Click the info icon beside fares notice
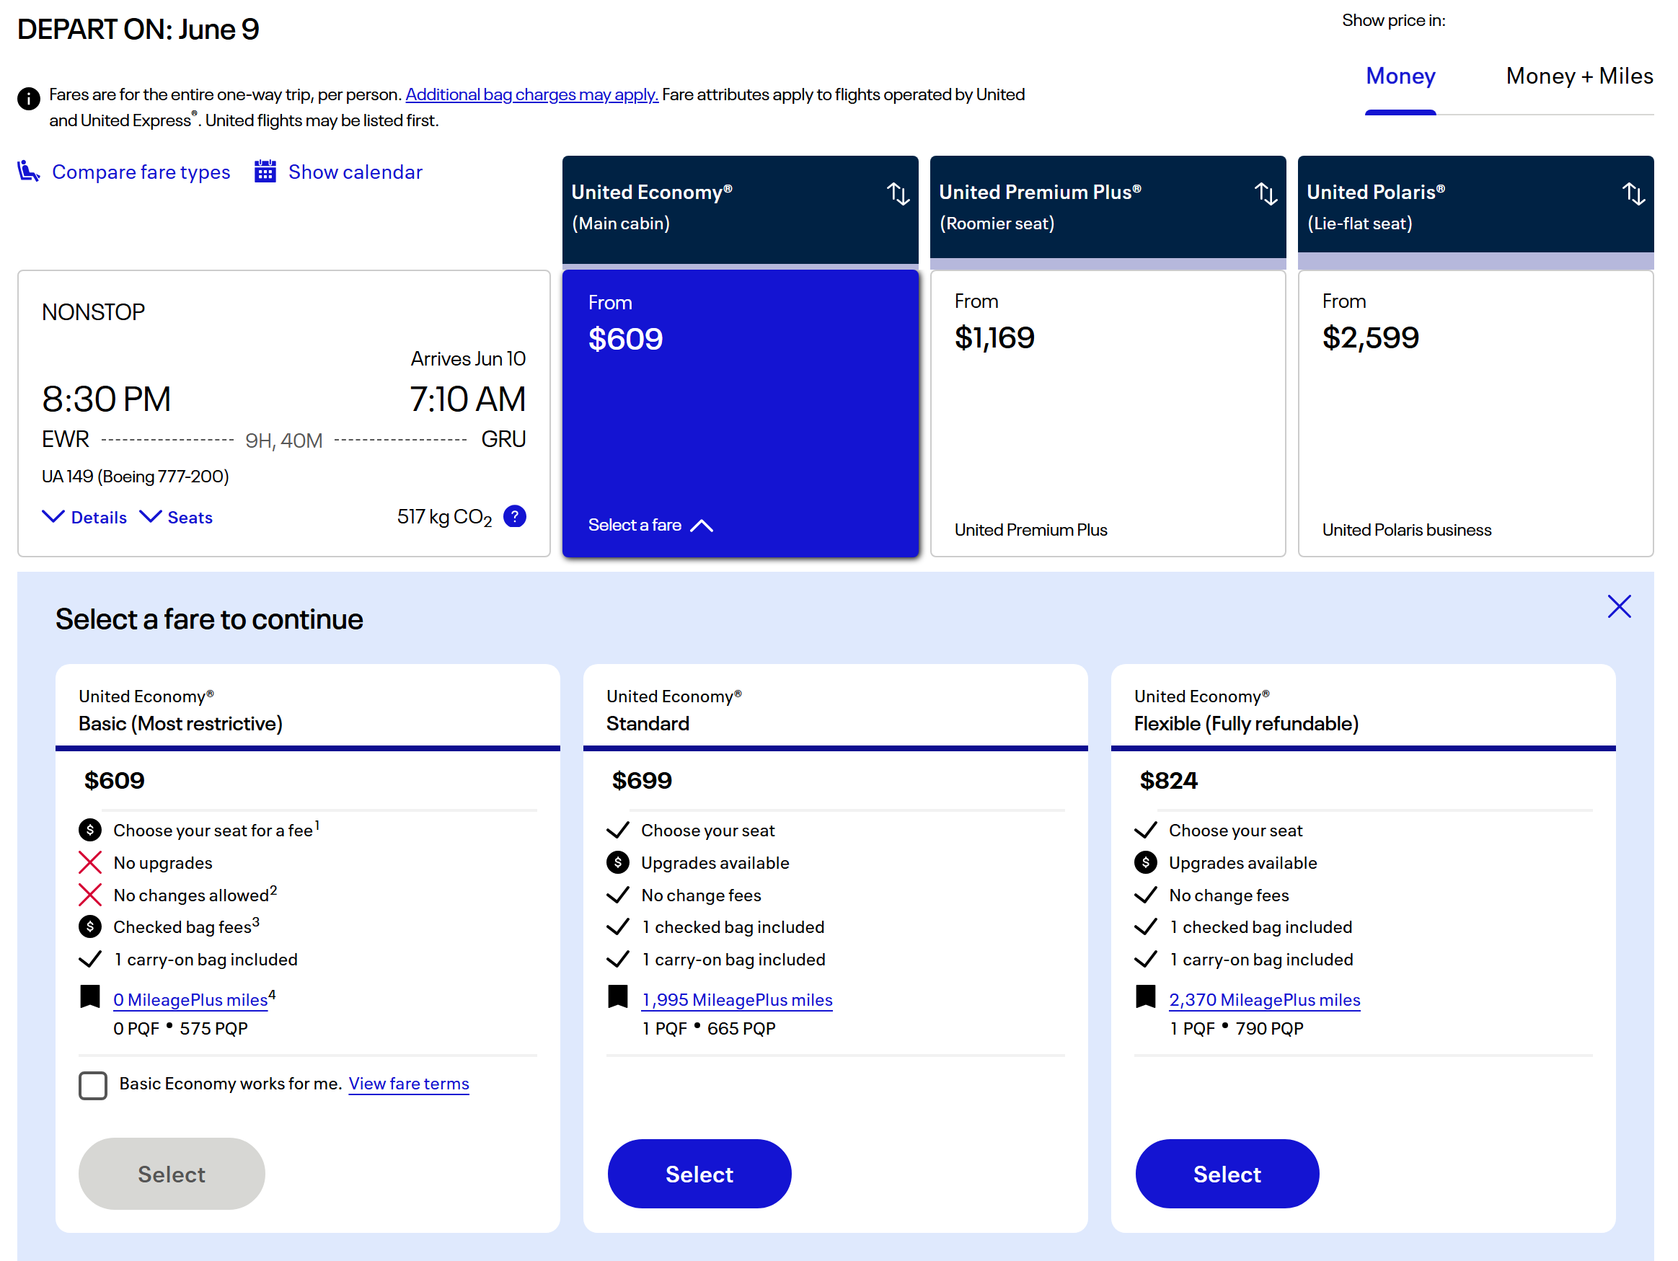This screenshot has width=1678, height=1261. (29, 98)
